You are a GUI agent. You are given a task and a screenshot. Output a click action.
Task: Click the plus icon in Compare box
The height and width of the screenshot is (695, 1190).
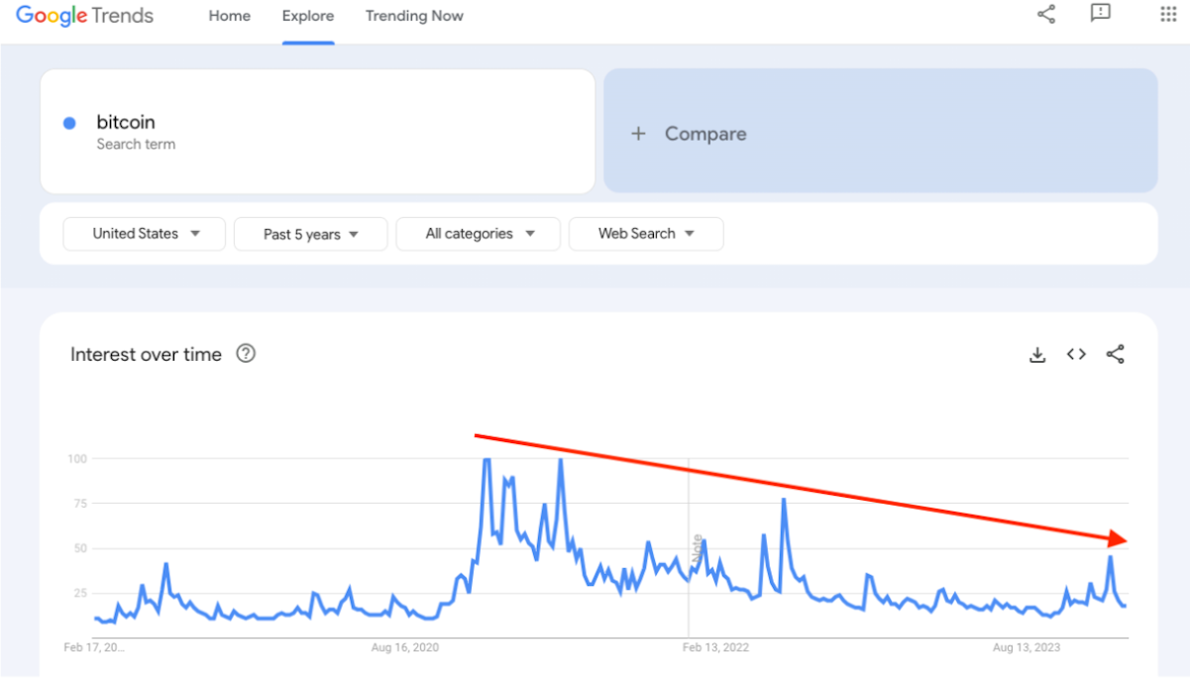coord(638,134)
